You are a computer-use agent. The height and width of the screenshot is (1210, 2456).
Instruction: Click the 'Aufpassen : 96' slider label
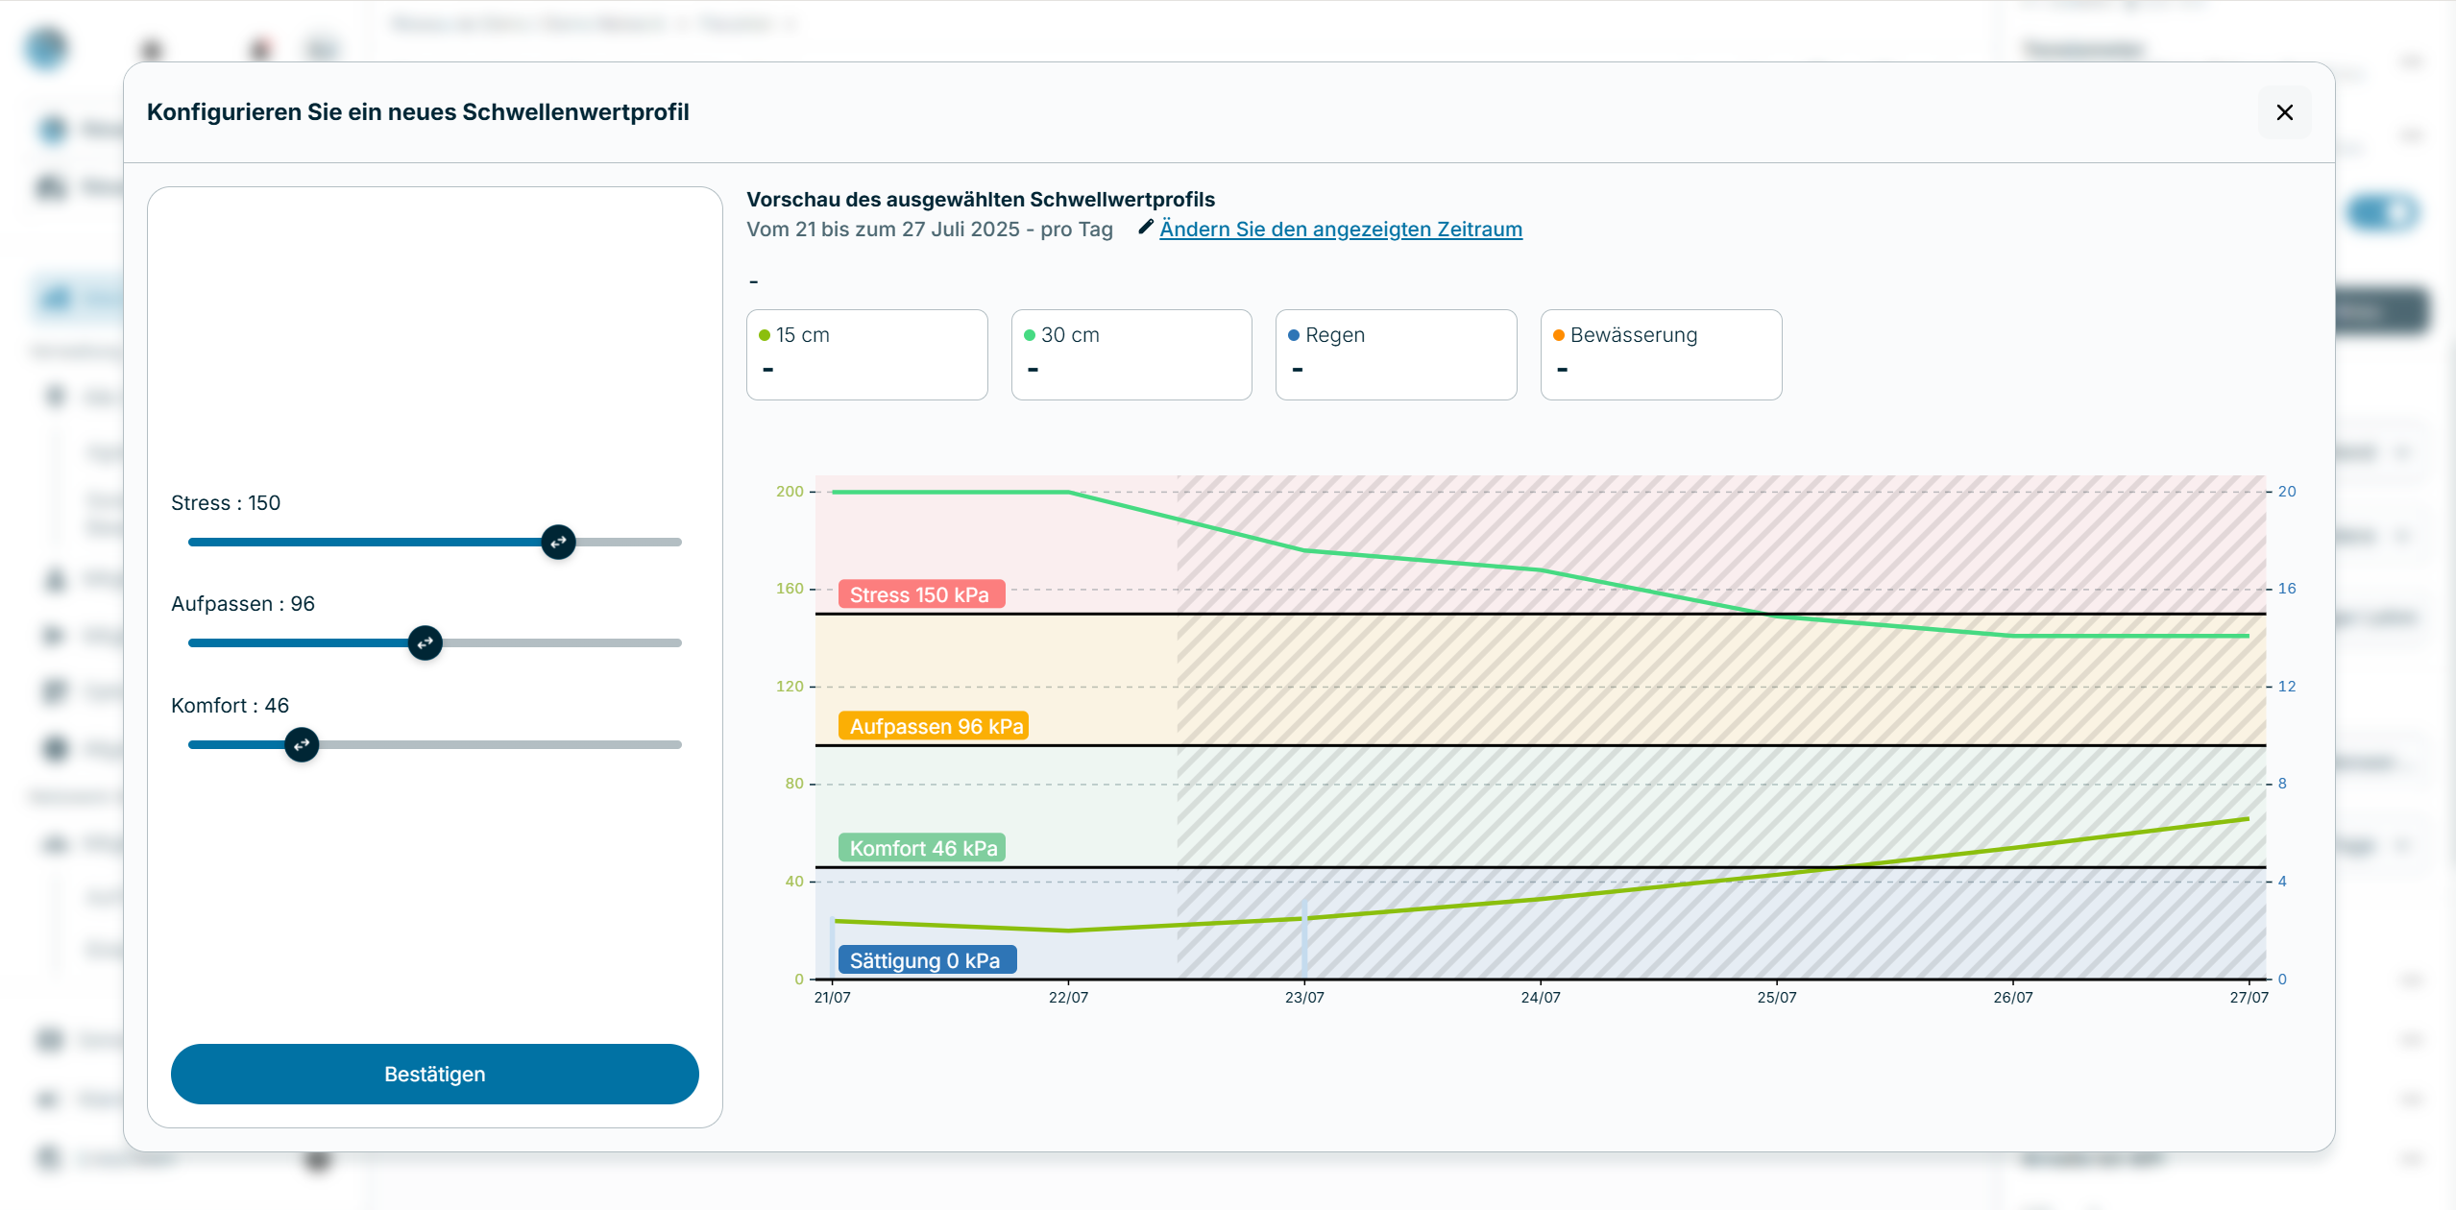coord(243,604)
